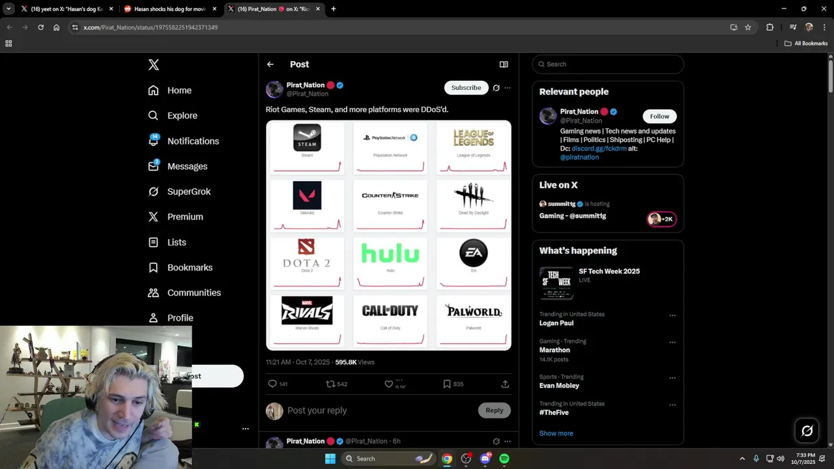
Task: Open Profile in the sidebar
Action: [x=171, y=318]
